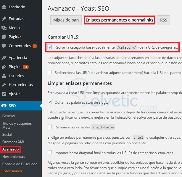
Task: Click the /category/ code text
Action: pyautogui.click(x=126, y=47)
